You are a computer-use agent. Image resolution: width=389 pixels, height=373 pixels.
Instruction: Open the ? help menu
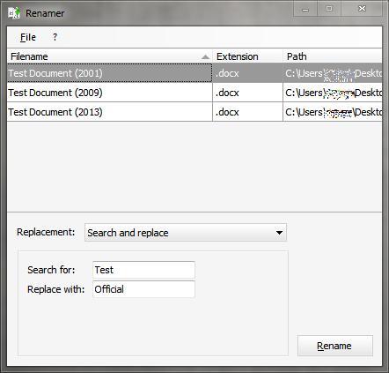pos(55,37)
